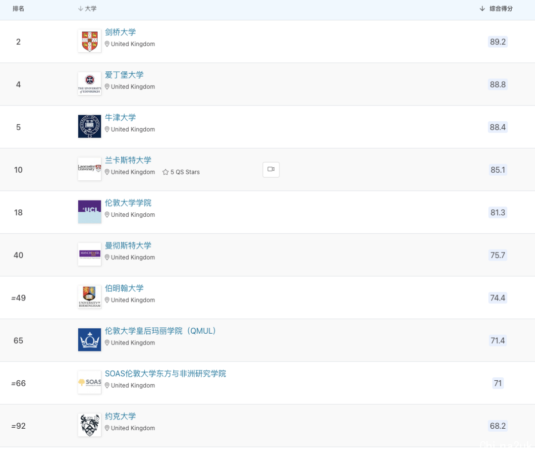This screenshot has width=535, height=452.
Task: Click the 75.7 score for 曼彻斯特大学
Action: click(x=498, y=255)
